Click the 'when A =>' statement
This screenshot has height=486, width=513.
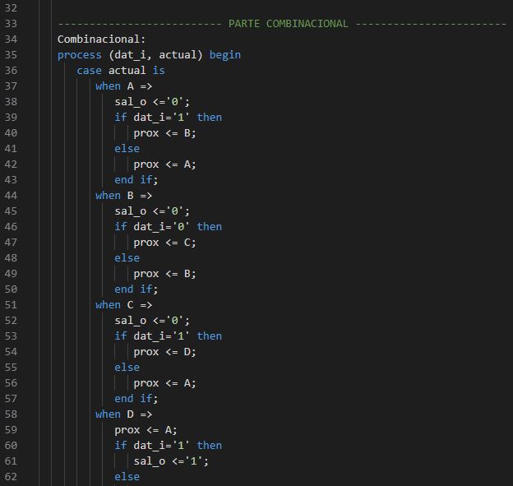[x=123, y=86]
